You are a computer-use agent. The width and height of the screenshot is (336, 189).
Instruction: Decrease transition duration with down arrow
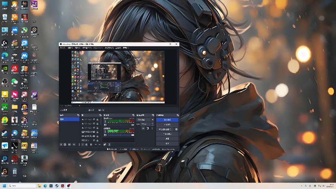pos(152,125)
